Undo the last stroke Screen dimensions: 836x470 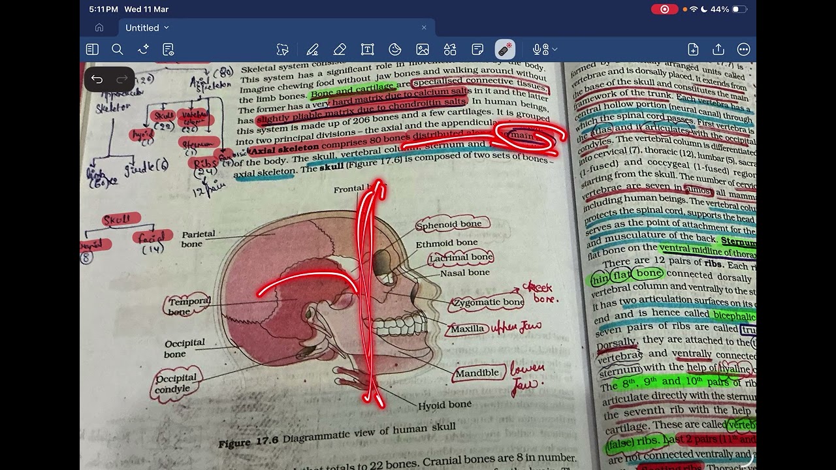(x=97, y=80)
